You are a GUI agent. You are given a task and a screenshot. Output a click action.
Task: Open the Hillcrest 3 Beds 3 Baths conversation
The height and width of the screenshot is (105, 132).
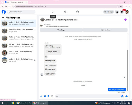(x=18, y=45)
